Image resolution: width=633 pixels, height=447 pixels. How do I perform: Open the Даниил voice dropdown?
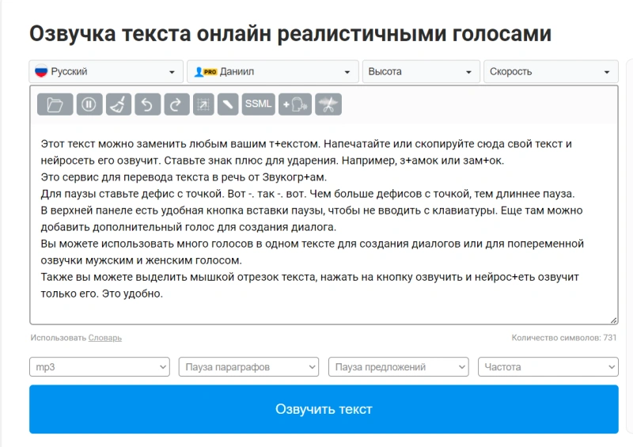click(273, 72)
